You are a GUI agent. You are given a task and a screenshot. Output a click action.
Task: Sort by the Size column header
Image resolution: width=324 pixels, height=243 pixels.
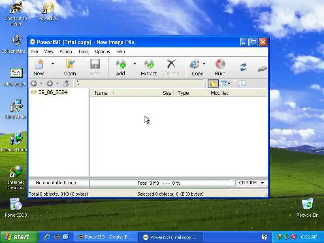pos(157,93)
